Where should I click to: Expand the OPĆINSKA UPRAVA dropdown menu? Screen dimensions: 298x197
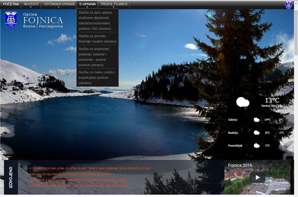pos(59,4)
